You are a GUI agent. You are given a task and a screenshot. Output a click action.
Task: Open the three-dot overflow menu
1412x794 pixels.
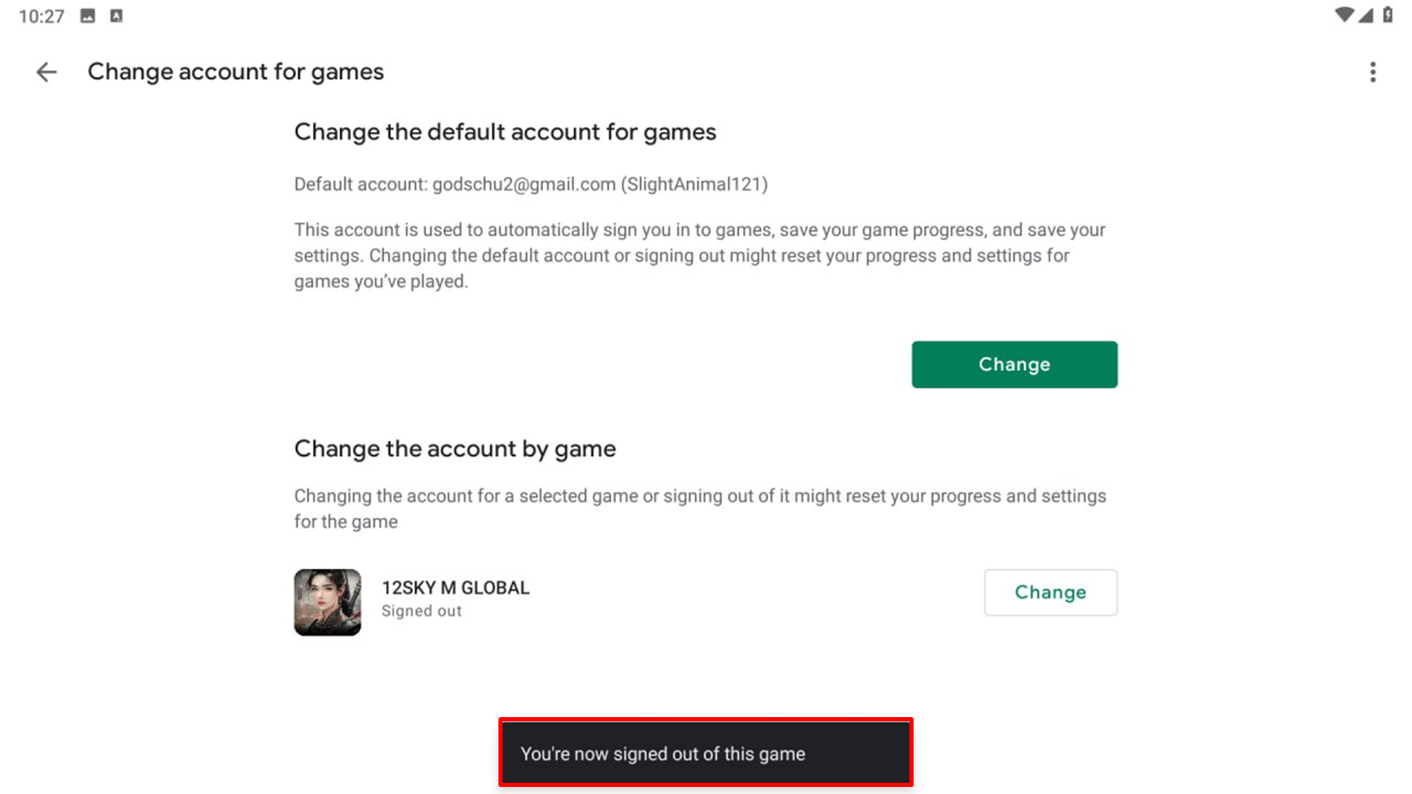pyautogui.click(x=1372, y=72)
